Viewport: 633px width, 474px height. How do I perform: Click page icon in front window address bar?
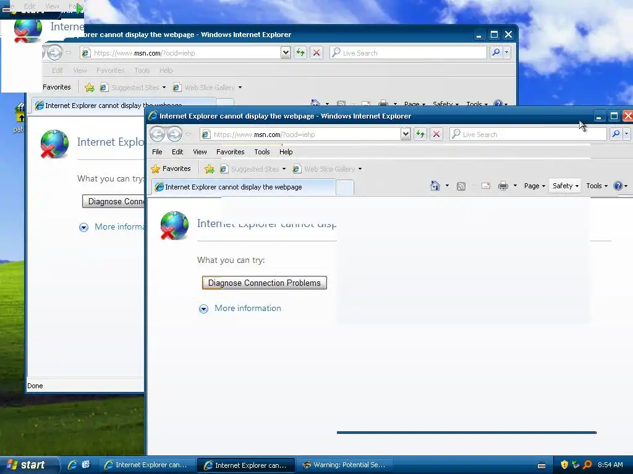206,134
